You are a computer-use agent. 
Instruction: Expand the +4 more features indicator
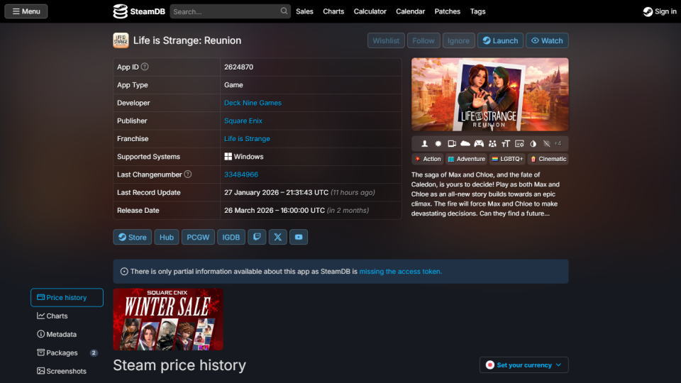click(x=558, y=144)
